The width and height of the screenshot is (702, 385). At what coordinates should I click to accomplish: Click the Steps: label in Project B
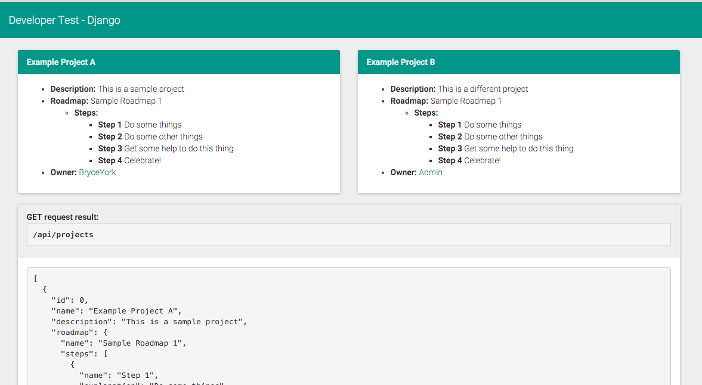click(x=426, y=113)
